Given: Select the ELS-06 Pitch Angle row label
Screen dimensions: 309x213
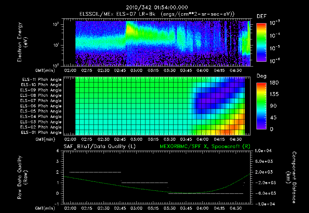Looking at the screenshot, I should (41, 106).
